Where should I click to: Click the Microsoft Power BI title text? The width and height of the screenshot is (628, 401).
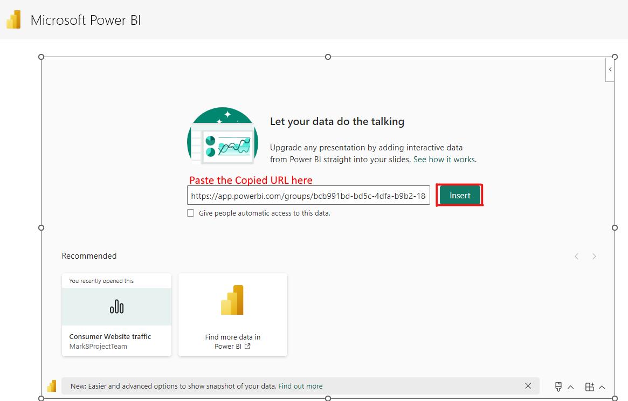click(86, 20)
